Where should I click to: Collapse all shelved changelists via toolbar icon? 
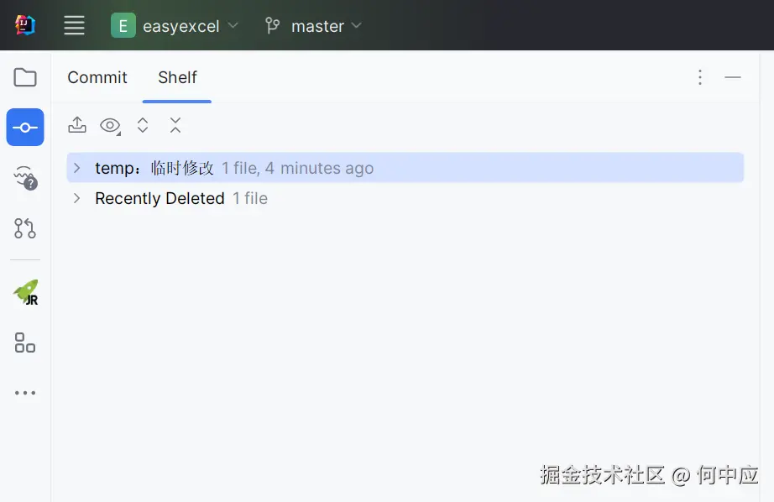click(175, 124)
